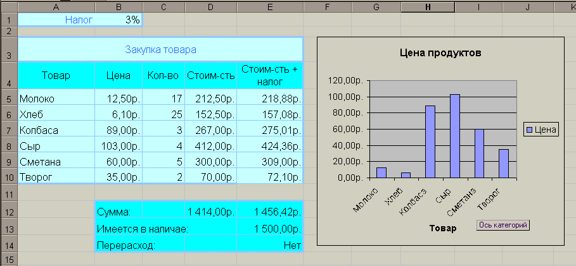Screen dimensions: 576x266
Task: Select quantity cell 17 for Молоко
Action: coord(163,99)
